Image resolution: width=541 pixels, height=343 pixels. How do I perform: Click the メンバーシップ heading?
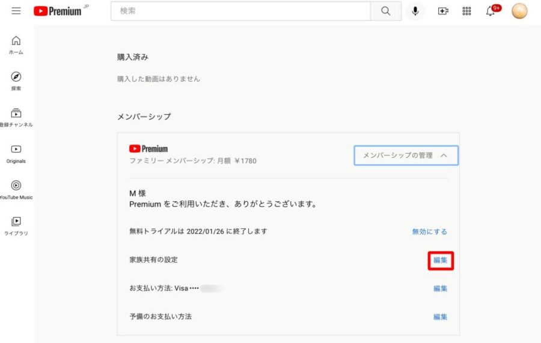click(144, 117)
